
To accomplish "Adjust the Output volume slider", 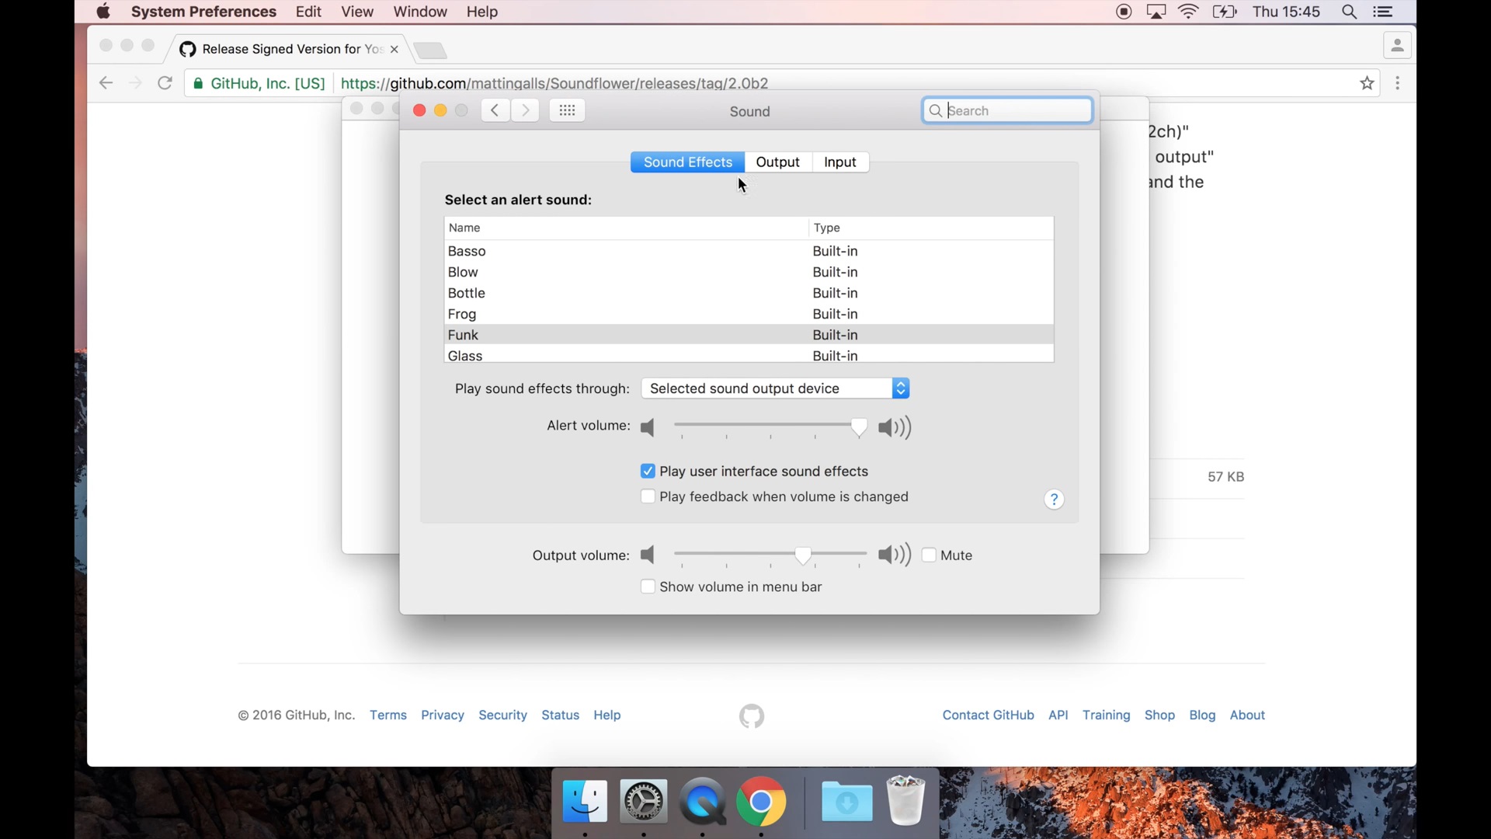I will tap(803, 556).
